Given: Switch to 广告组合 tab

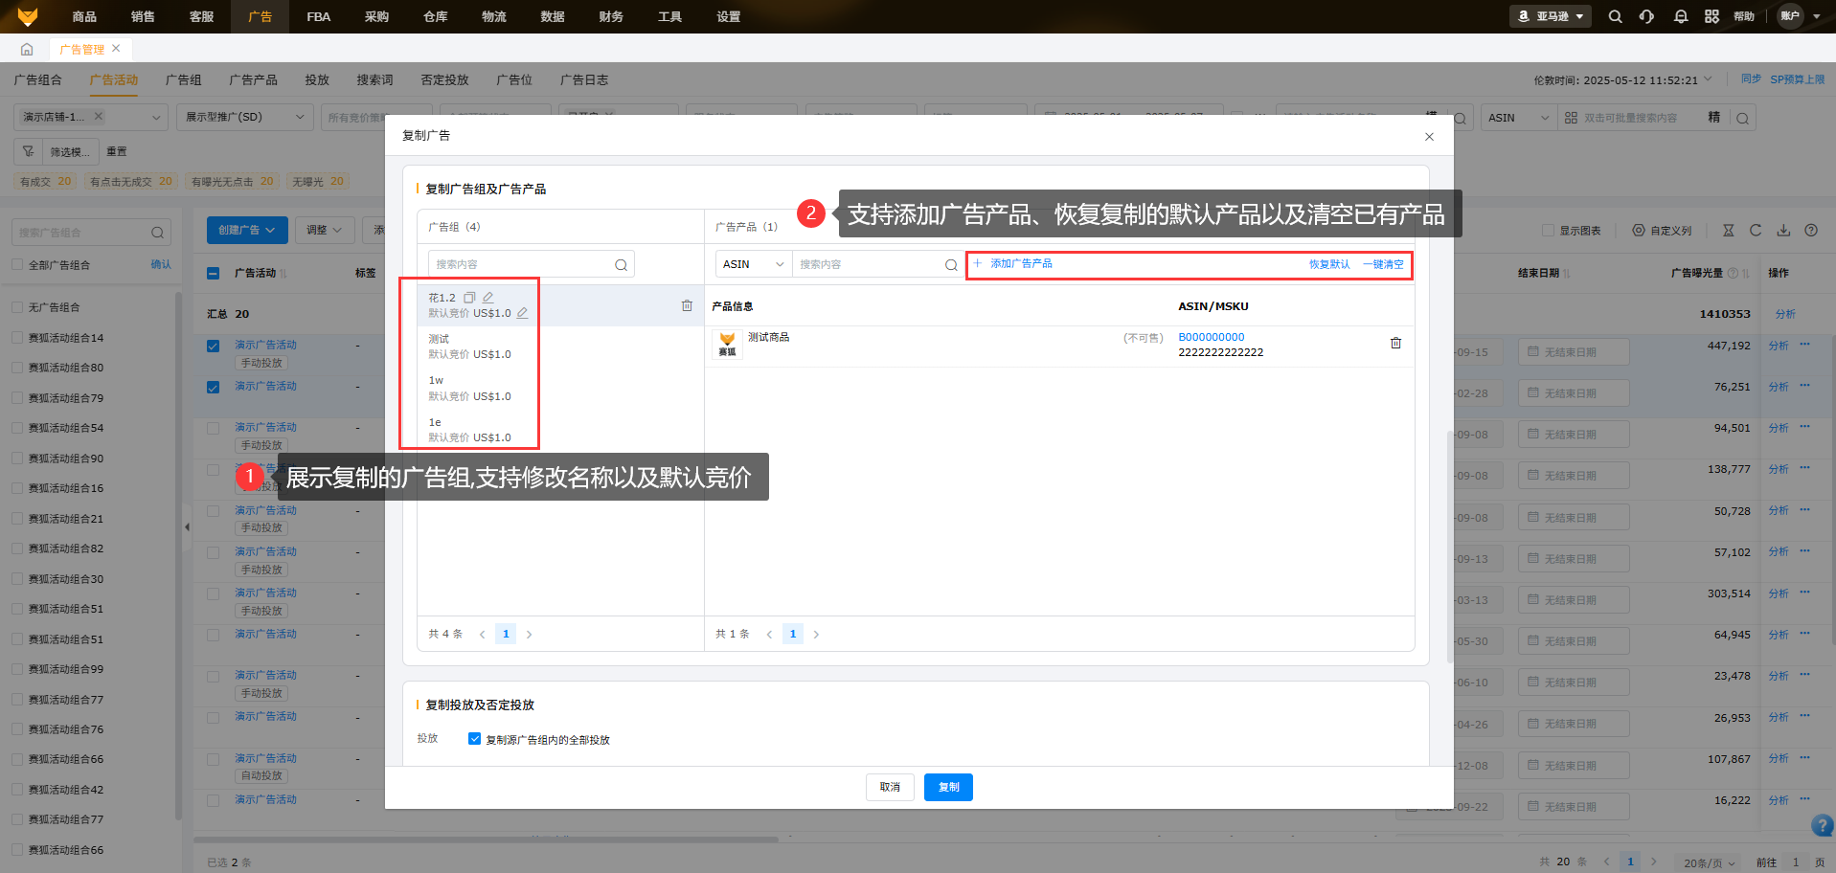Looking at the screenshot, I should (x=38, y=80).
